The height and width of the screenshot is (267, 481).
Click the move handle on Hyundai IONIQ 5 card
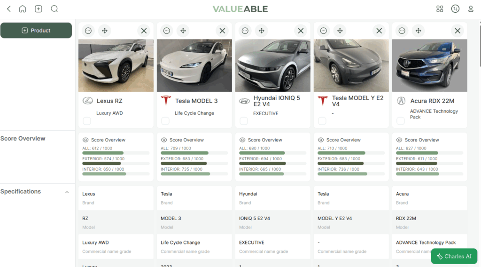pyautogui.click(x=262, y=31)
